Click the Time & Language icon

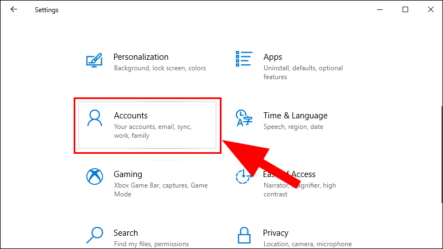click(x=244, y=118)
